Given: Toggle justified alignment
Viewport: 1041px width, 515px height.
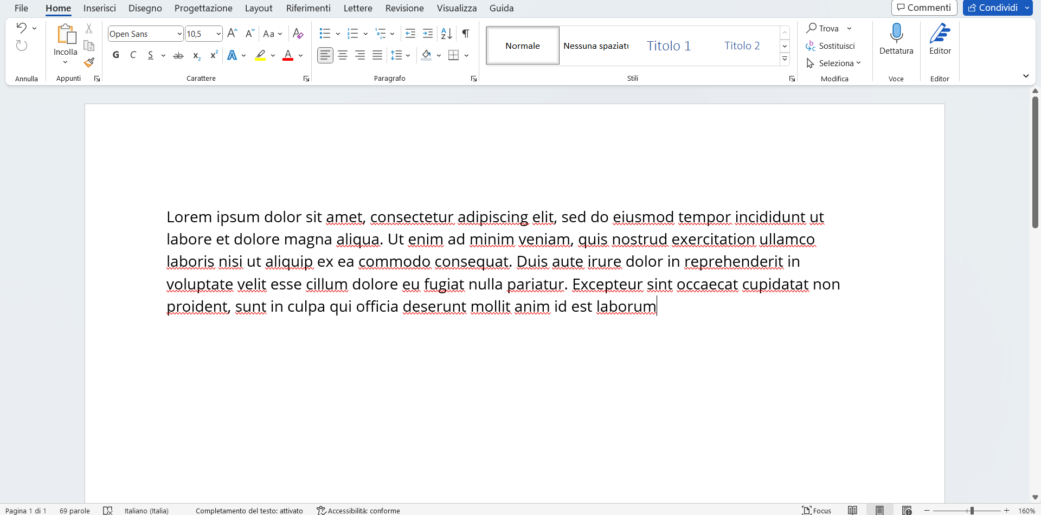Looking at the screenshot, I should (x=377, y=55).
